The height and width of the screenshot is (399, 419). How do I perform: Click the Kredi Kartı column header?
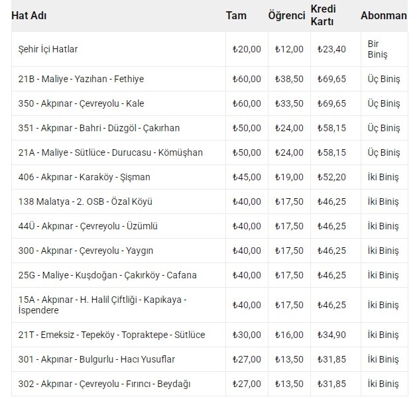click(324, 15)
